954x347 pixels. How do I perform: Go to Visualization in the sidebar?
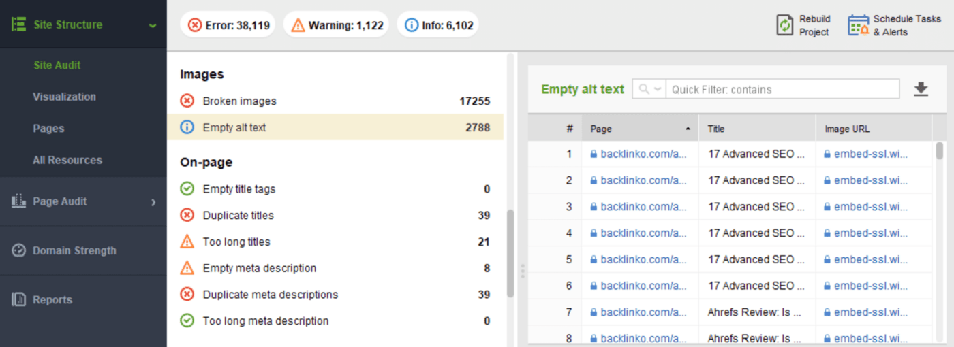(64, 97)
